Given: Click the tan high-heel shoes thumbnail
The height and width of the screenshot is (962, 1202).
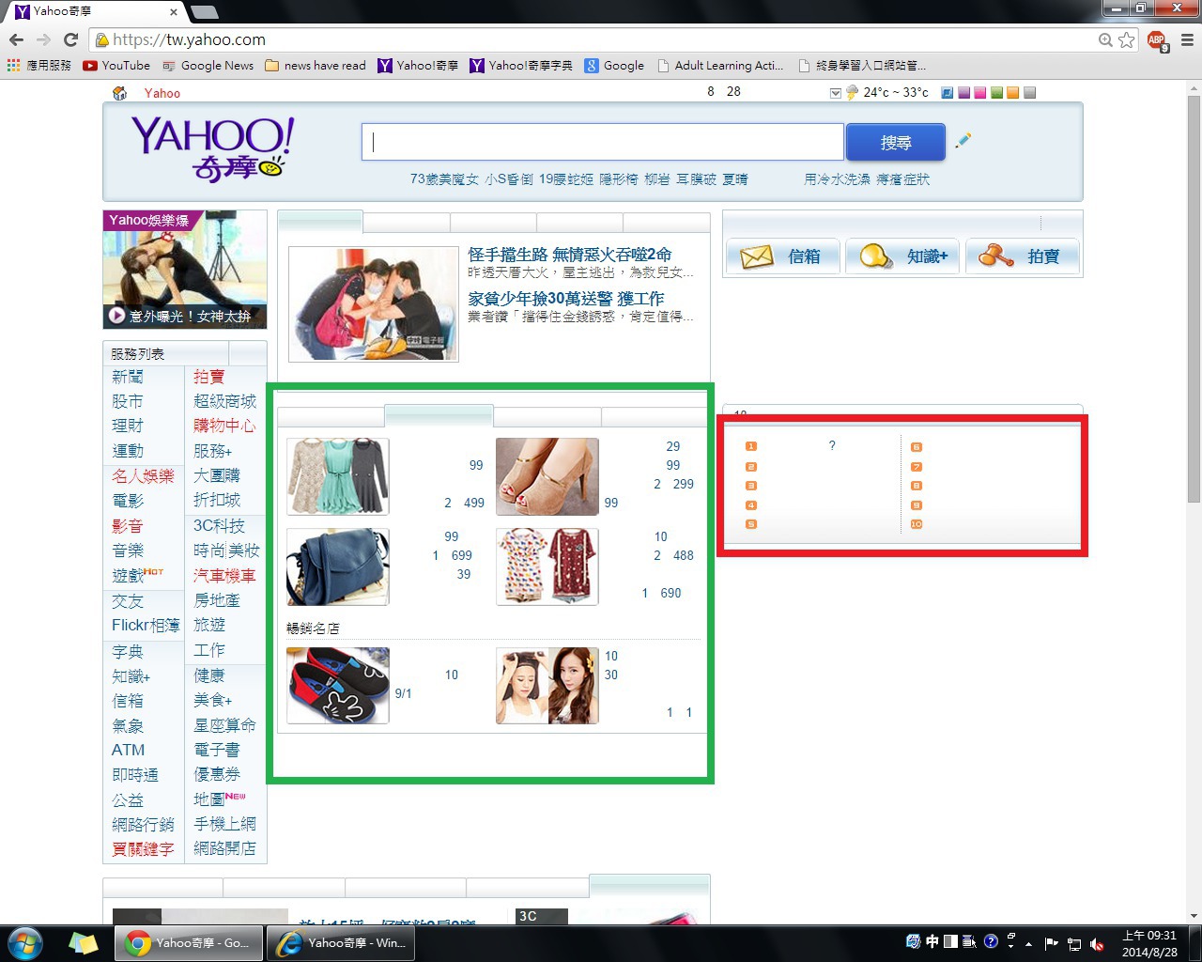Looking at the screenshot, I should [x=547, y=476].
